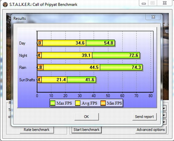Click the 80 axis label
Image resolution: width=174 pixels, height=141 pixels.
(x=150, y=96)
